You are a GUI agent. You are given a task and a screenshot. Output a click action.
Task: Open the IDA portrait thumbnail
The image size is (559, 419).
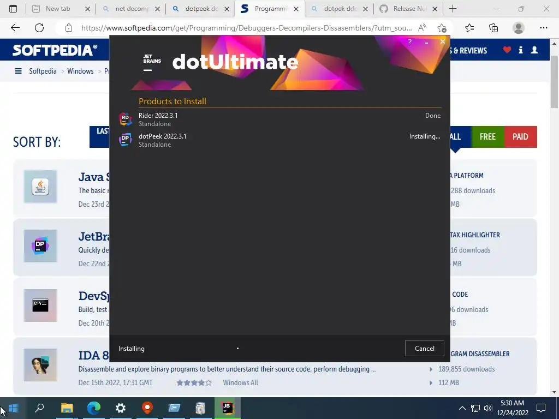tap(40, 365)
